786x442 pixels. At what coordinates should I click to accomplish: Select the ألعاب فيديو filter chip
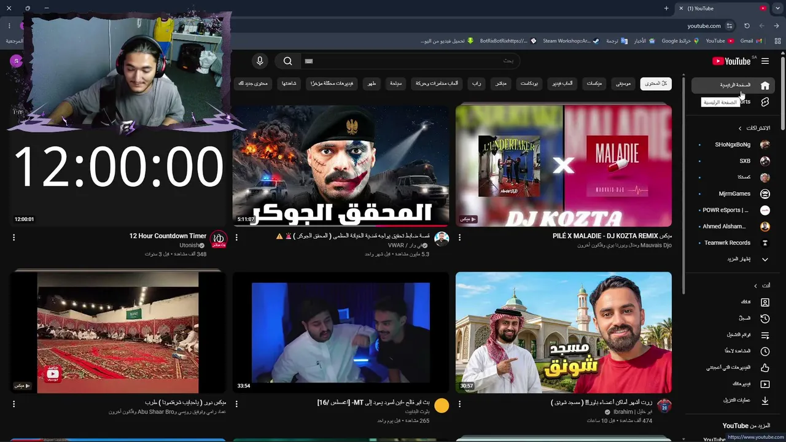[561, 83]
